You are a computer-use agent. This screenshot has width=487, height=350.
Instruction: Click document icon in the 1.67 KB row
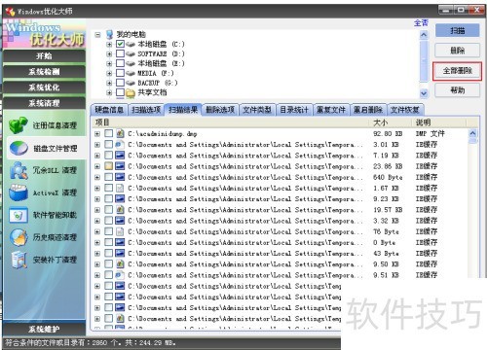click(x=120, y=188)
